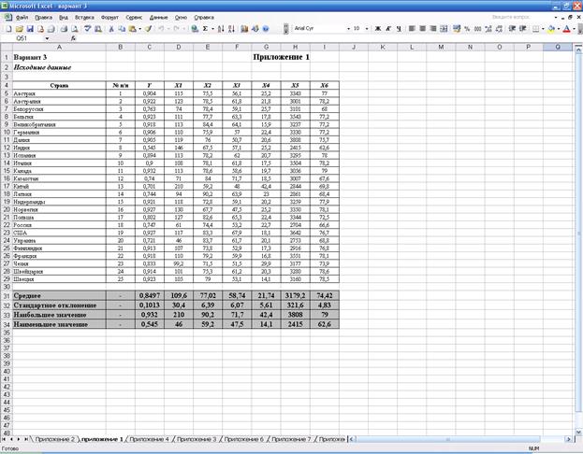Open the font size 10 dropdown

coord(367,29)
